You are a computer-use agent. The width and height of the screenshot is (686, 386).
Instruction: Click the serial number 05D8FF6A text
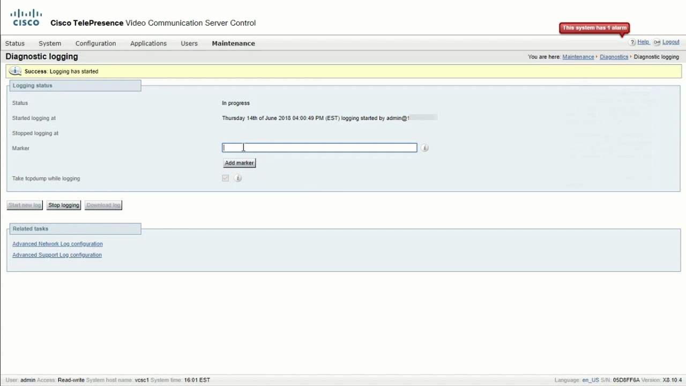(x=627, y=380)
